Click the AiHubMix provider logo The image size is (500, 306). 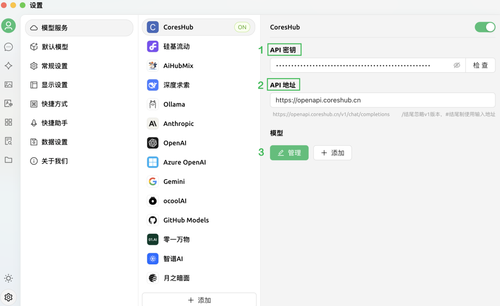(153, 66)
